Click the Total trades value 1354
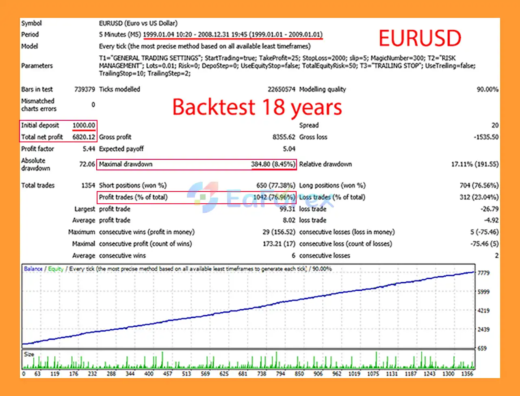This screenshot has height=396, width=520. (x=88, y=185)
